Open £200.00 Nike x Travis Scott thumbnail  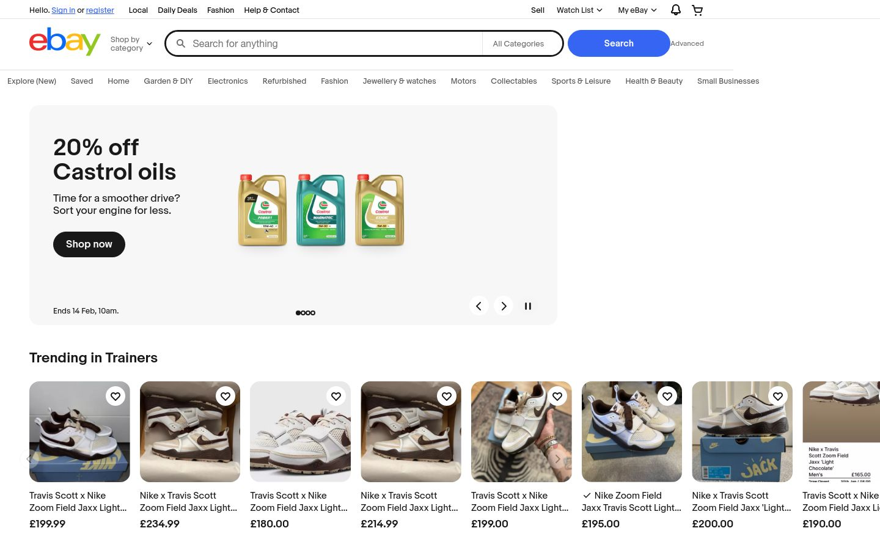click(x=742, y=431)
